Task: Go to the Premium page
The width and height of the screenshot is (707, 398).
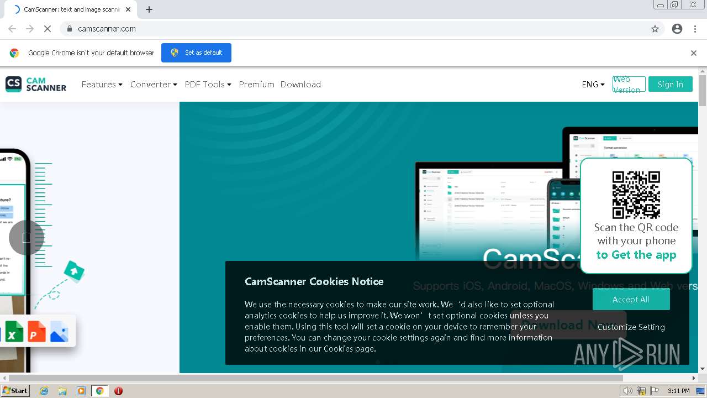Action: tap(256, 84)
